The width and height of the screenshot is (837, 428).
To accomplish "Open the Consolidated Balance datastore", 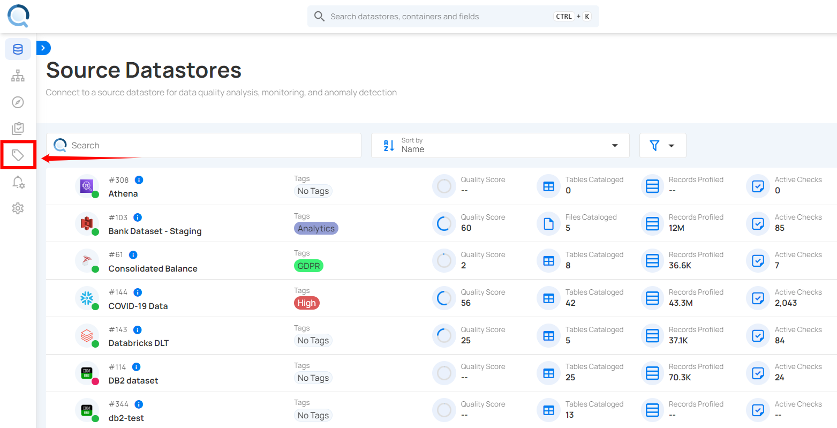I will [x=153, y=269].
